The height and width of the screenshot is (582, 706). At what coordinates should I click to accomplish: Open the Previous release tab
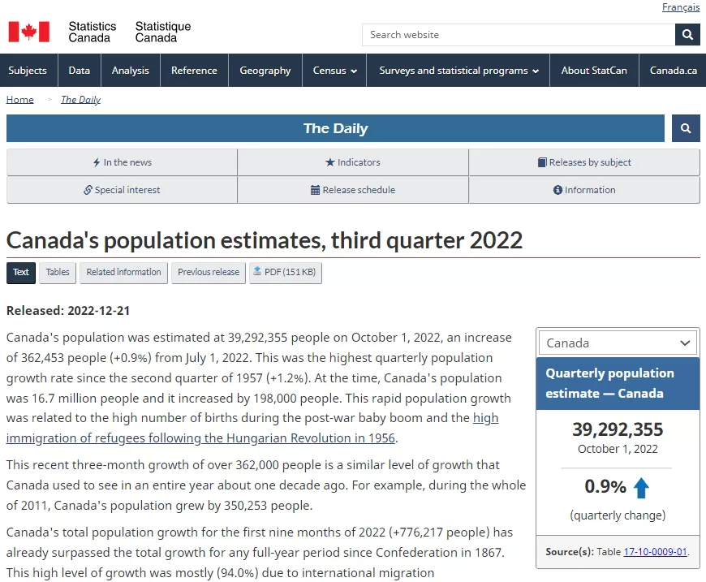(209, 273)
